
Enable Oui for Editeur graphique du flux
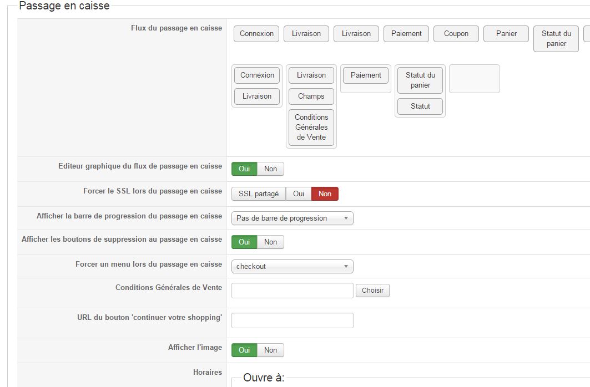(x=244, y=169)
